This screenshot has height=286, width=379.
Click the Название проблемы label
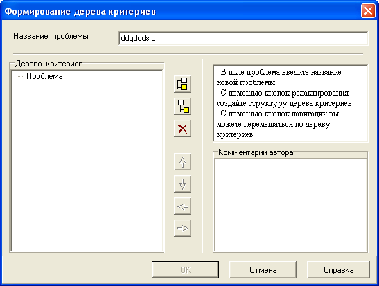pos(53,36)
